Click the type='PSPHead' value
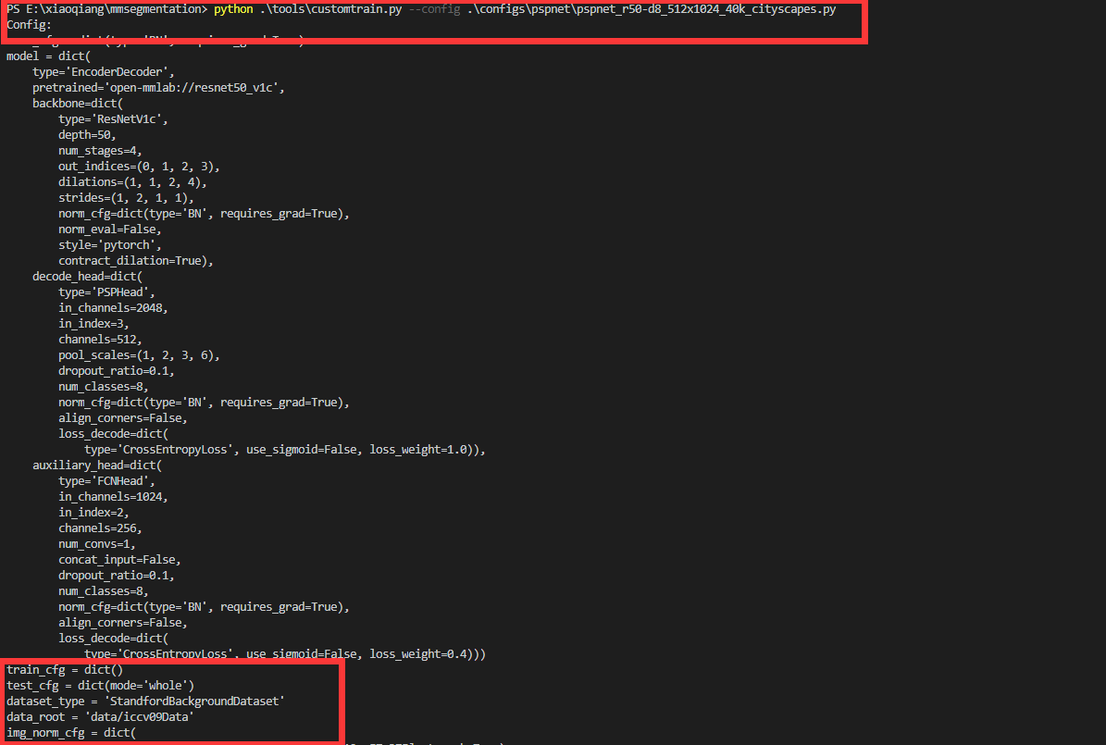Screen dimensions: 1106x745 [110, 292]
